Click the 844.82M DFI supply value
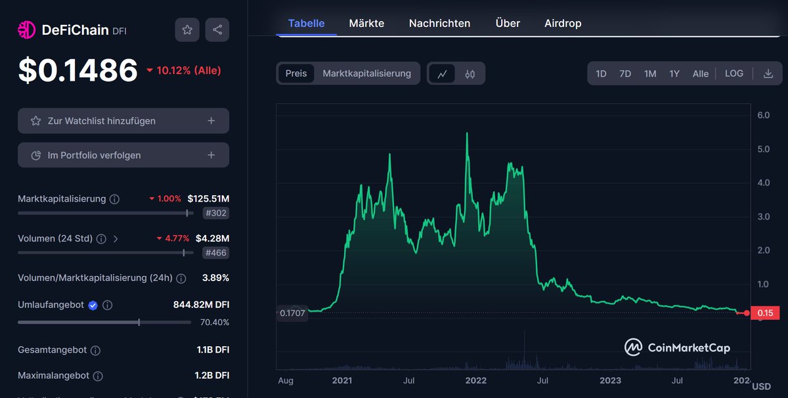The width and height of the screenshot is (788, 398). coord(200,305)
